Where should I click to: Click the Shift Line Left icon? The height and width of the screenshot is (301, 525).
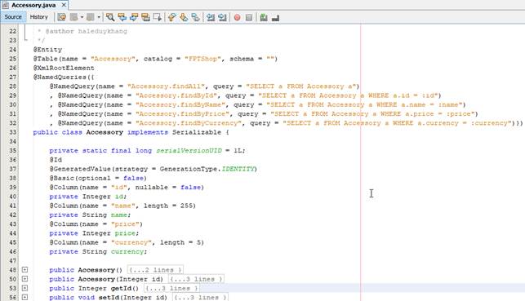pos(211,17)
